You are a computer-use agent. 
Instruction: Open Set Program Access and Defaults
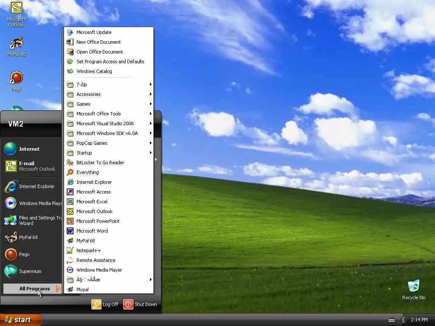(x=109, y=62)
